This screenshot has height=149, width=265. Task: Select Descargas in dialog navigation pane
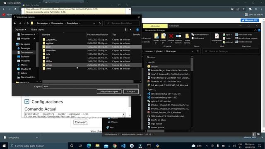(25, 48)
